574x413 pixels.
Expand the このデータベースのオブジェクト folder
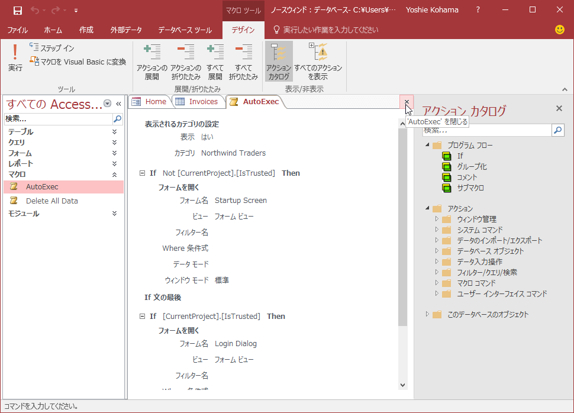(x=427, y=315)
